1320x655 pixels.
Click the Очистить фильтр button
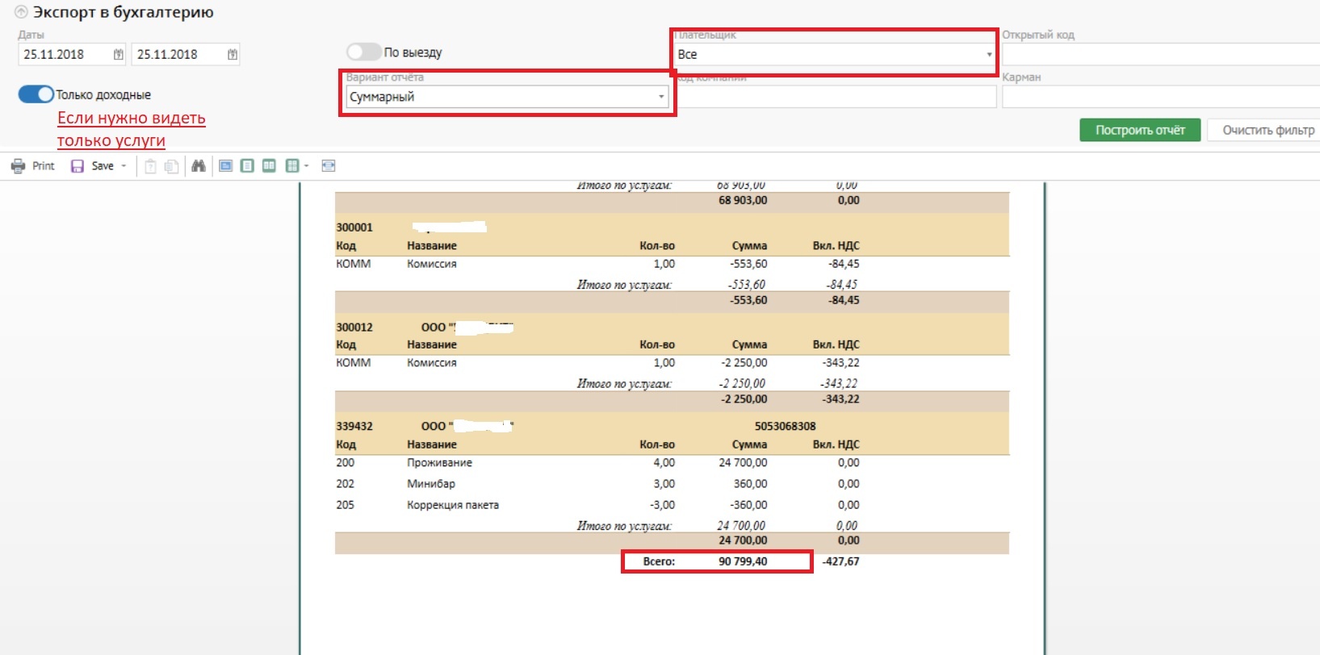[1267, 130]
